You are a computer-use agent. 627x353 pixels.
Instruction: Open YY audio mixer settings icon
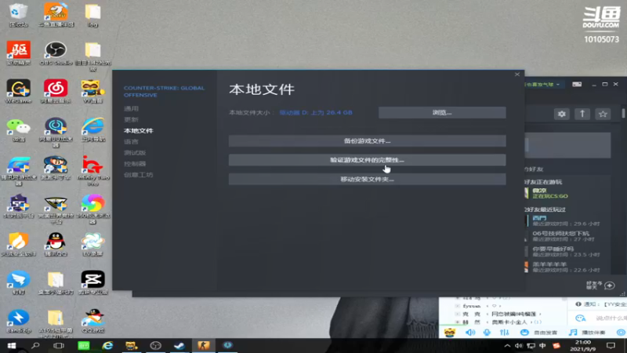tap(504, 332)
